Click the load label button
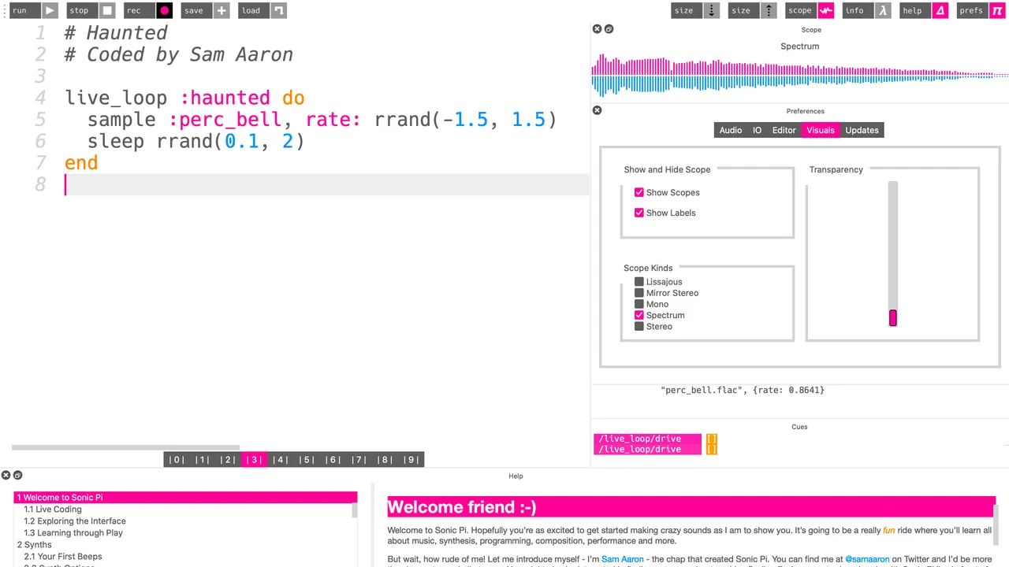Viewport: 1009px width, 567px height. click(253, 10)
